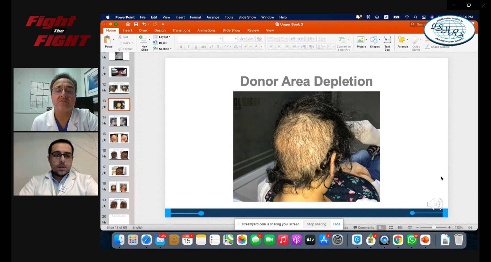Convert text to SmartArt
The image size is (491, 262).
pos(343,43)
